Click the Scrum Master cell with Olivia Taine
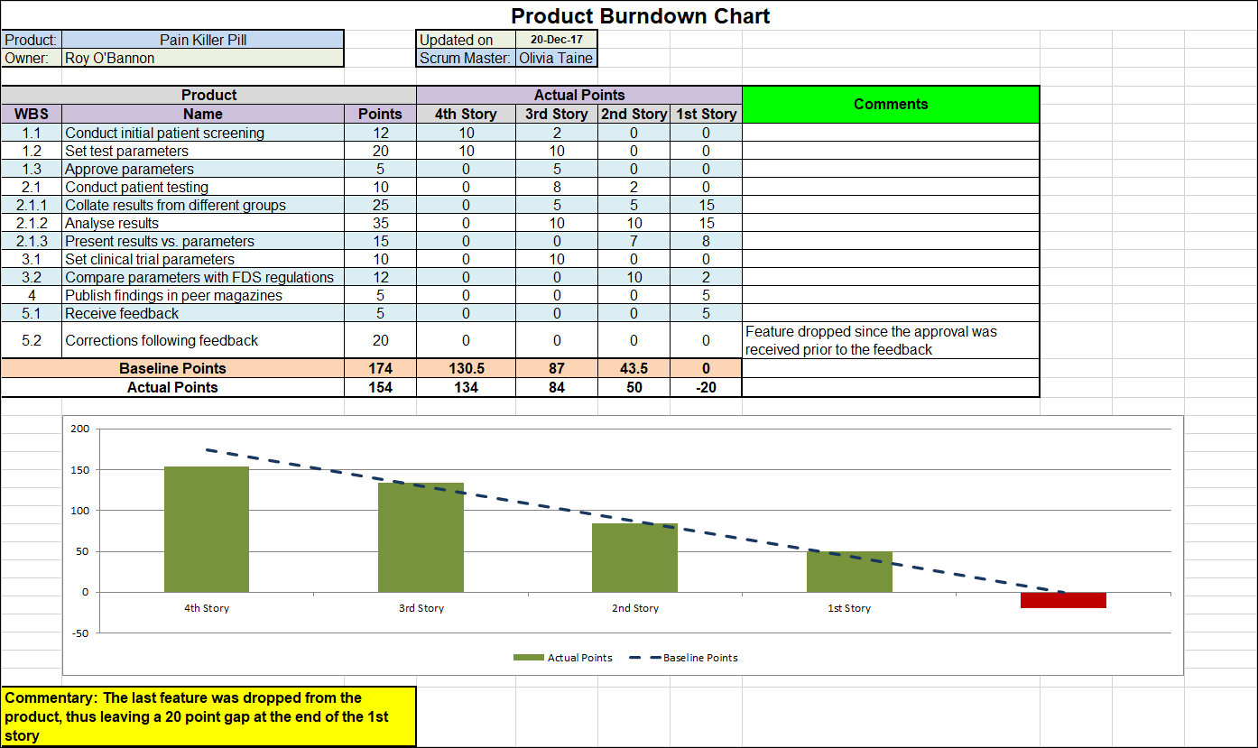 tap(555, 59)
